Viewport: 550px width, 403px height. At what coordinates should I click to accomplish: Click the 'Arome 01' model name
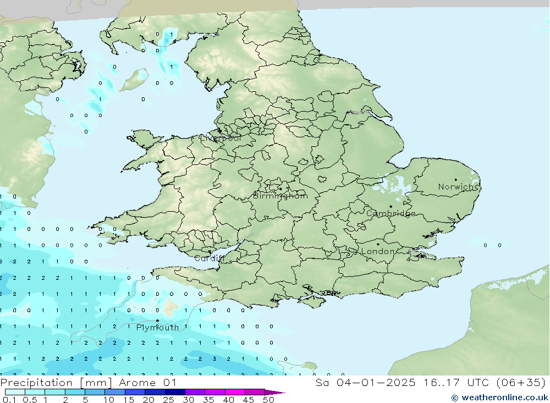pos(147,382)
